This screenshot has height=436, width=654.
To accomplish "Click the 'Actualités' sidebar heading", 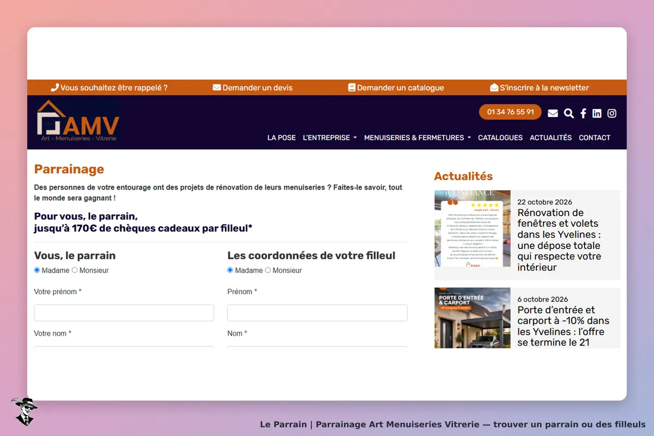I will 463,176.
